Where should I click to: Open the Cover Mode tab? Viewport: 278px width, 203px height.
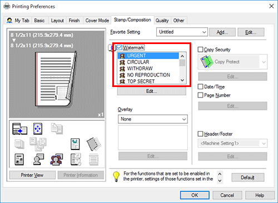[x=97, y=21]
